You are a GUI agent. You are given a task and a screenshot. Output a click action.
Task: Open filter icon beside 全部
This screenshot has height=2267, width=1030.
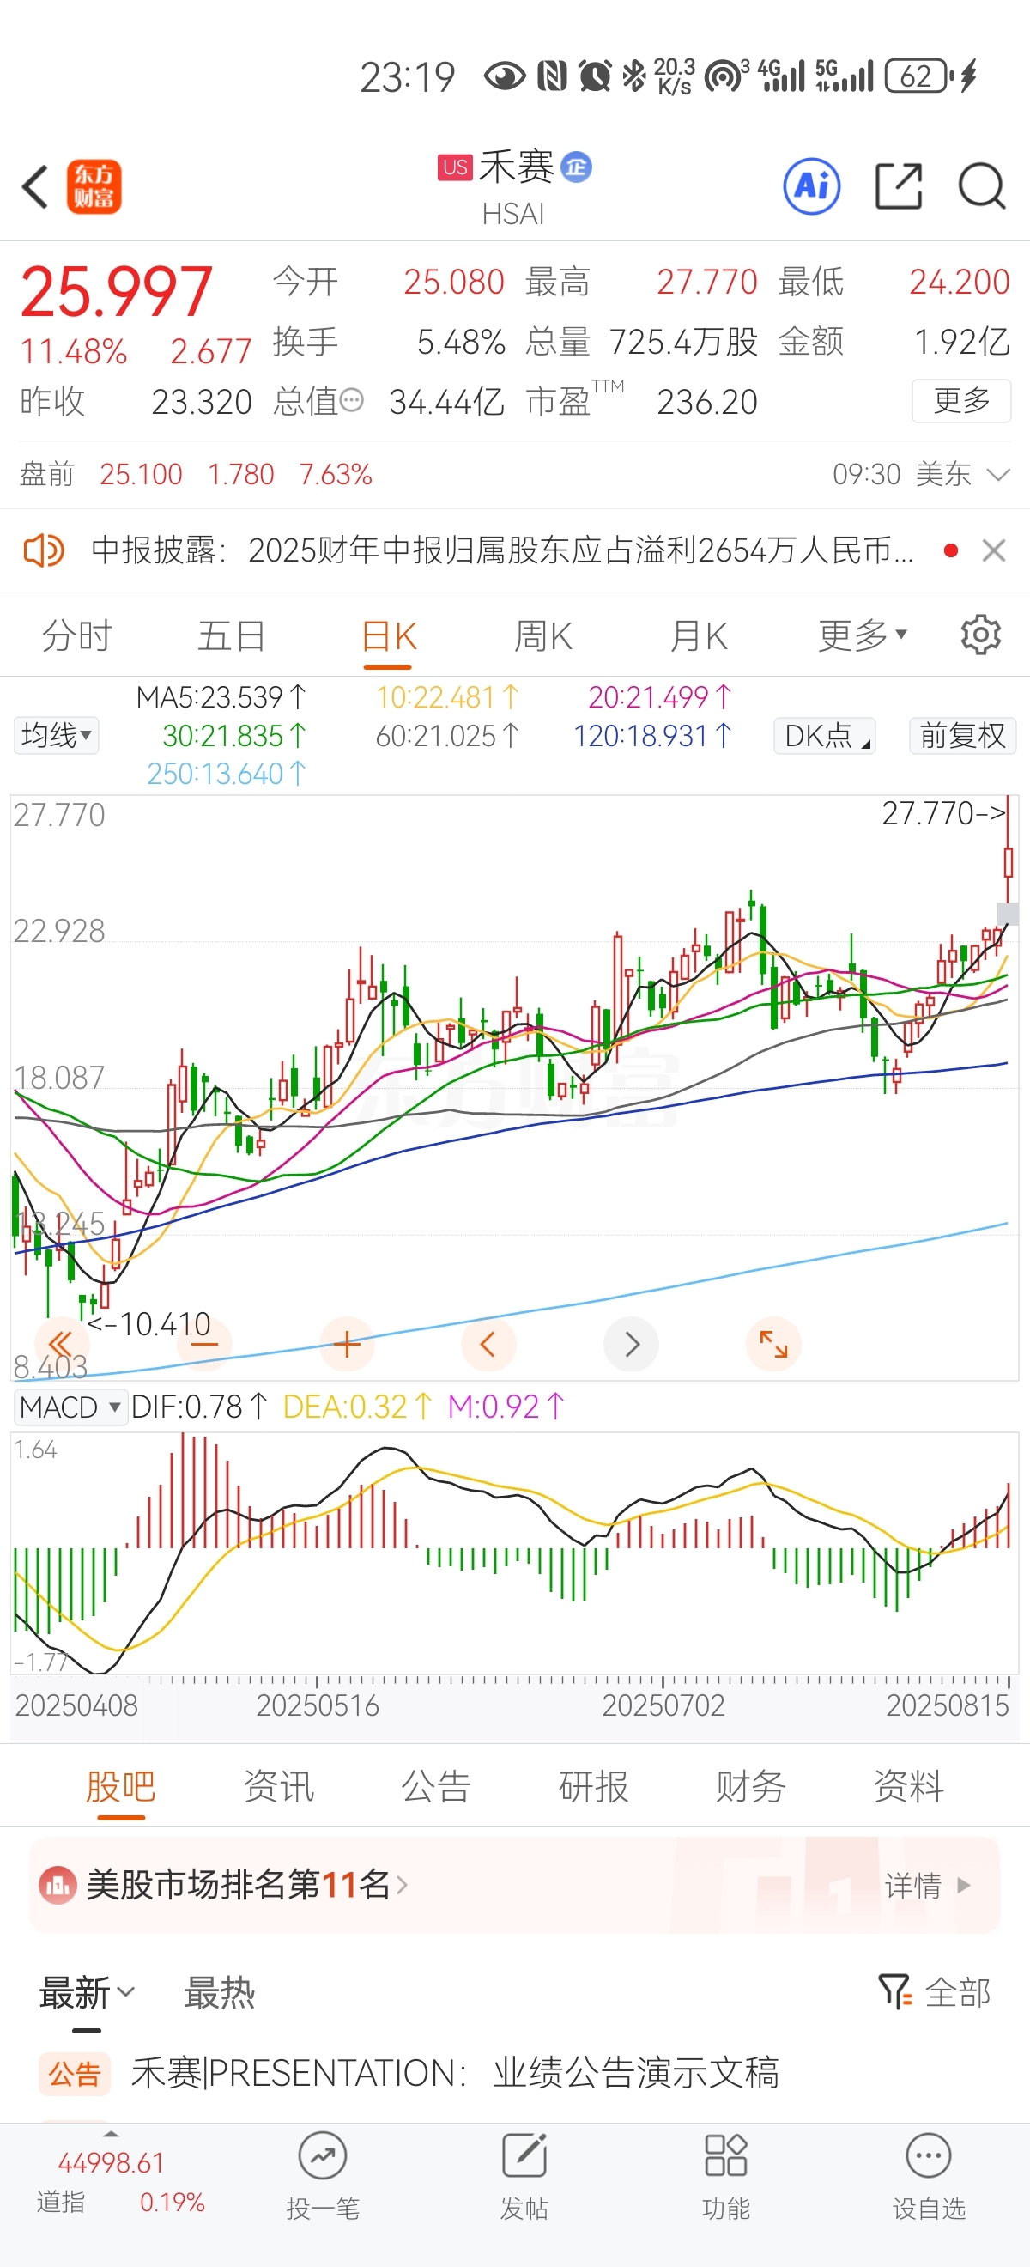894,1991
